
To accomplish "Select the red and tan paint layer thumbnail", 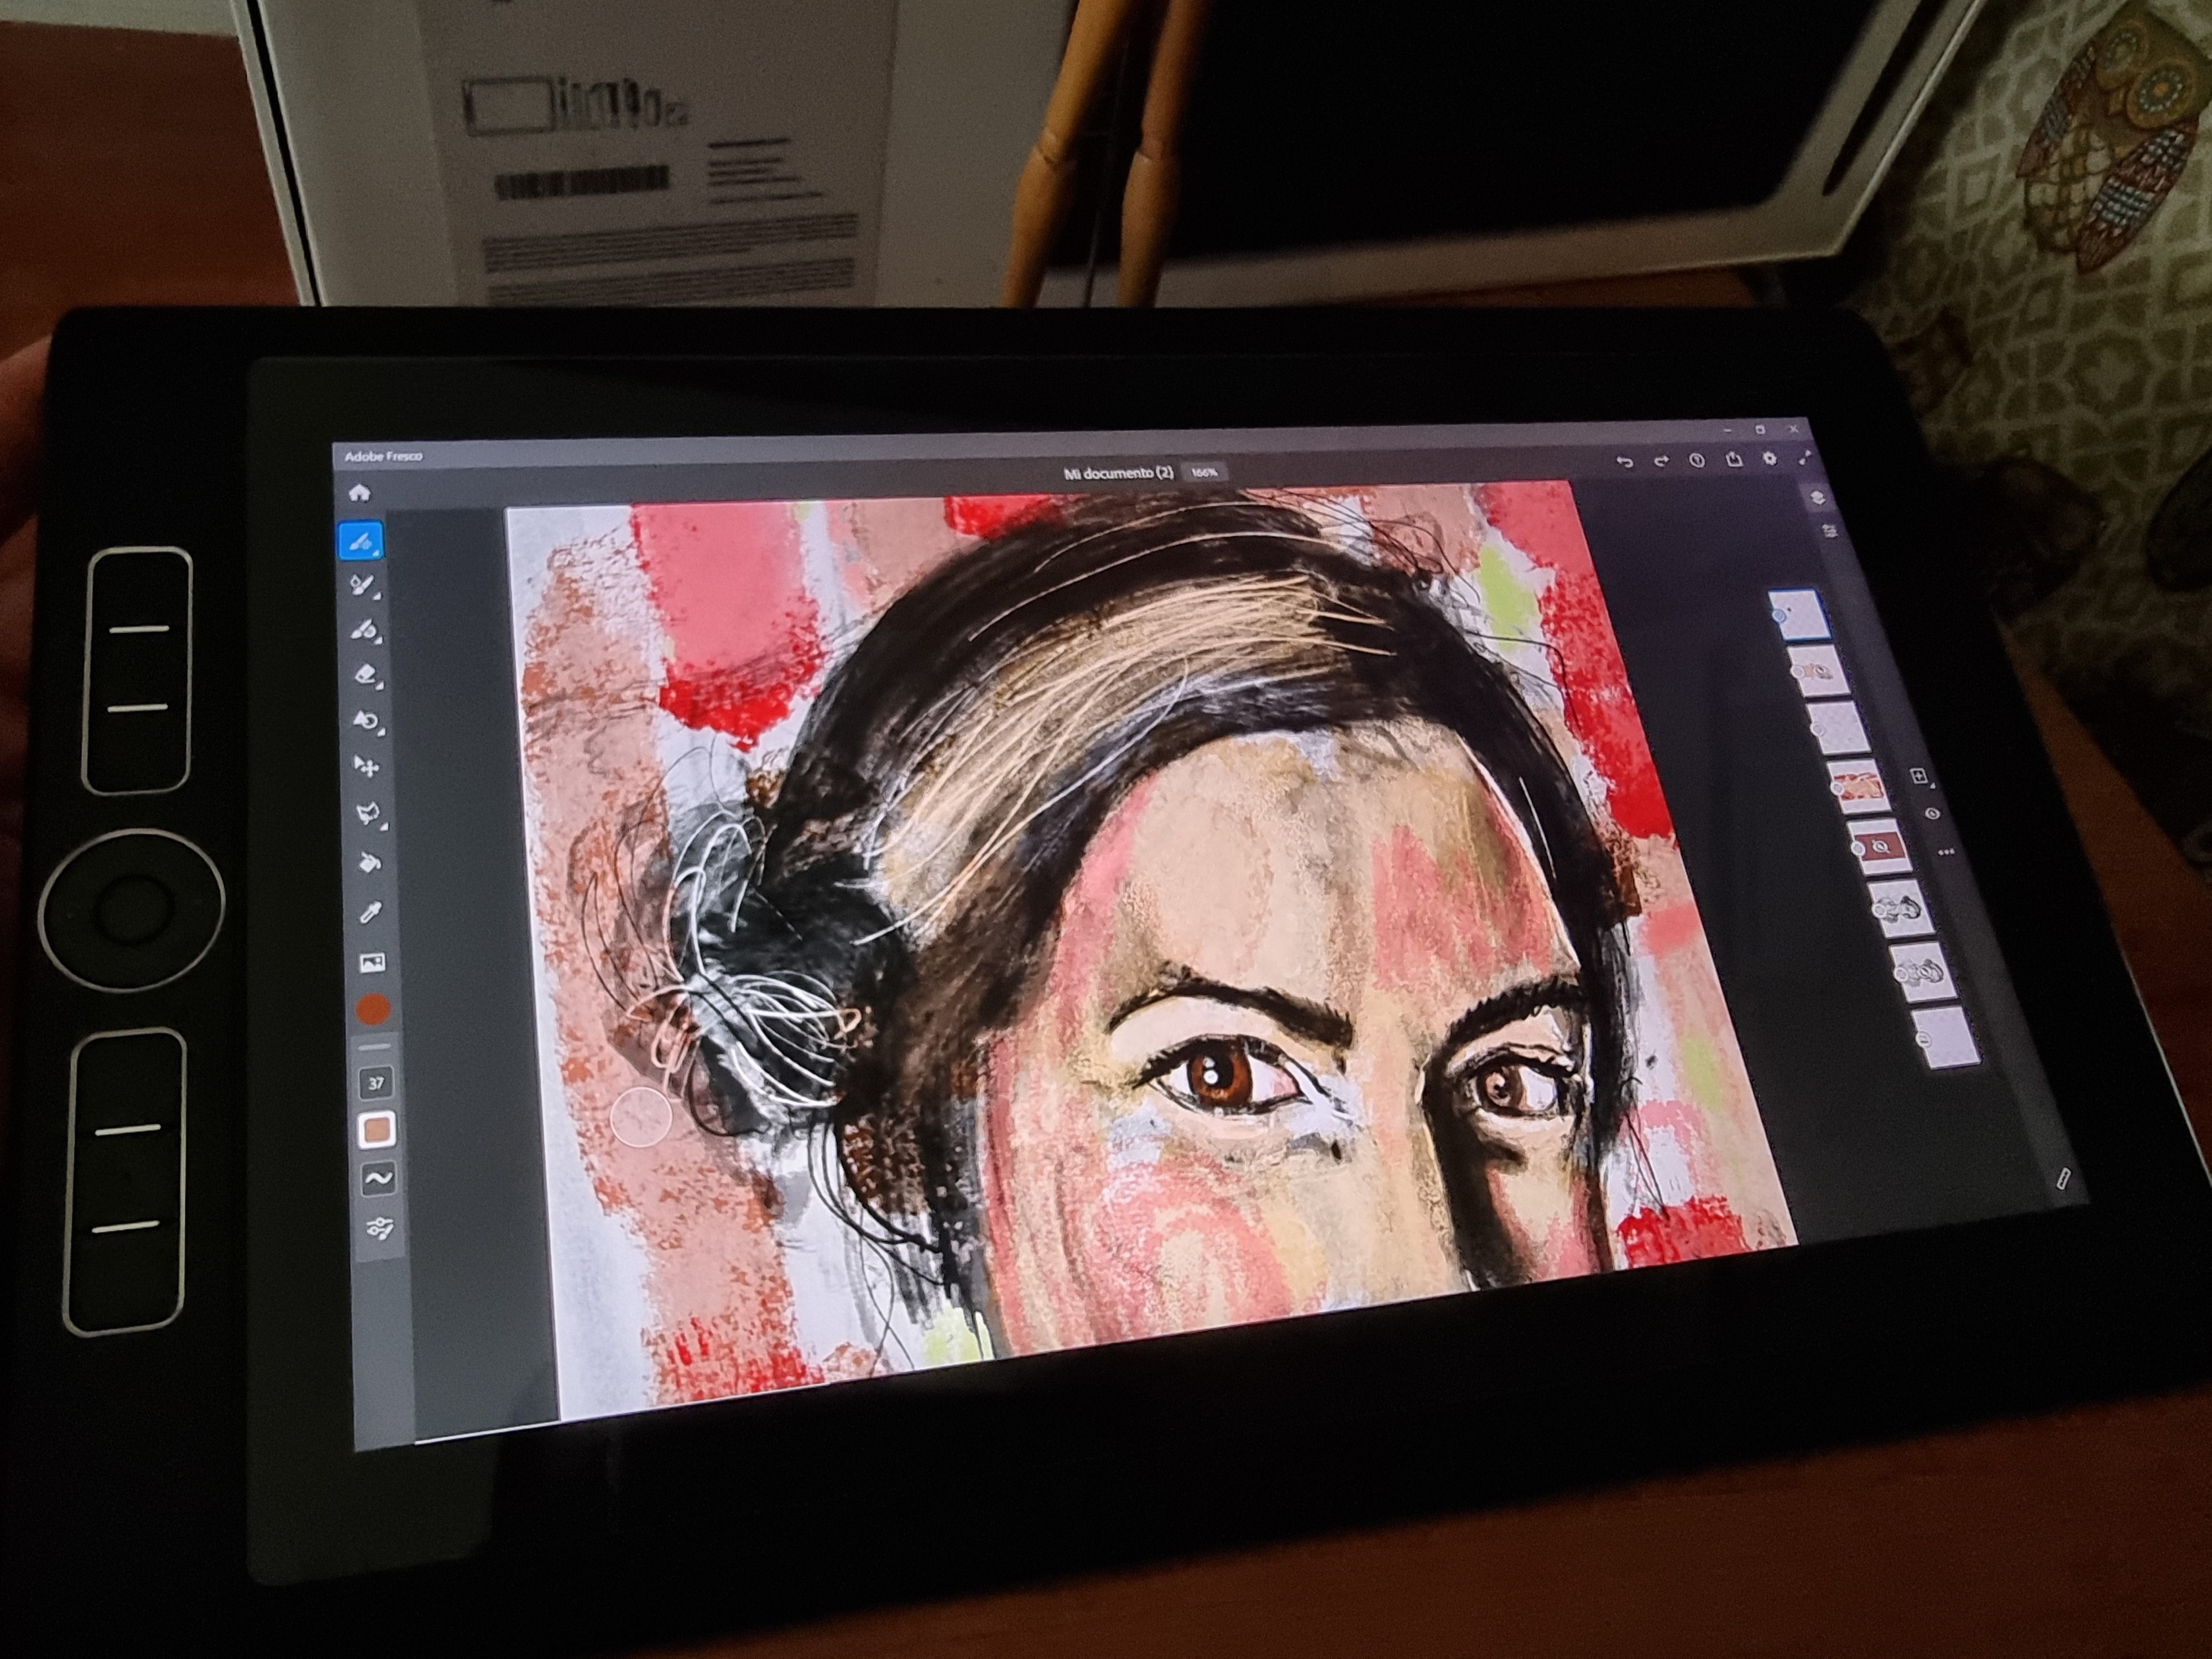I will coord(1859,786).
